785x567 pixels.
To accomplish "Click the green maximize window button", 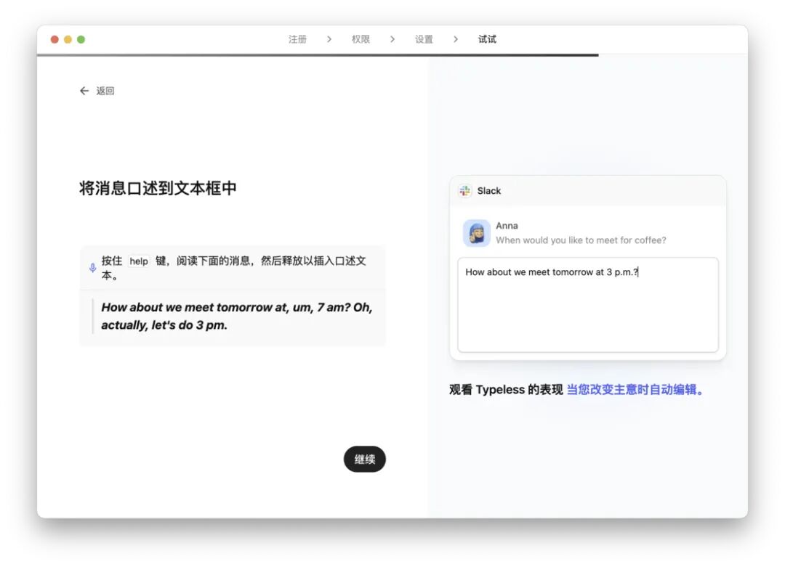I will [x=81, y=39].
